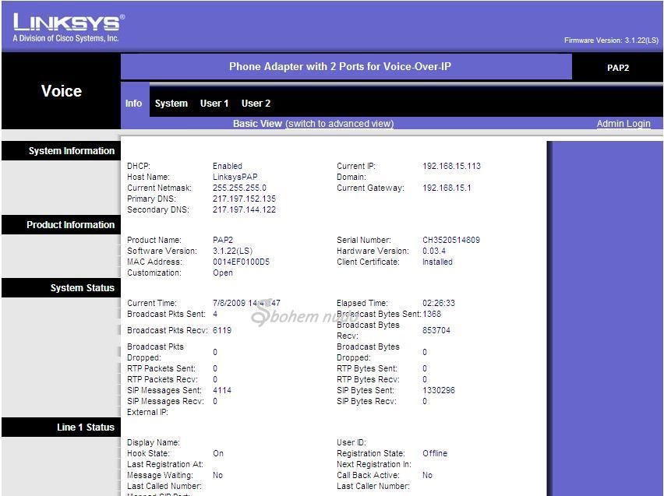Click the Current IP value 192.168.15.113

451,166
